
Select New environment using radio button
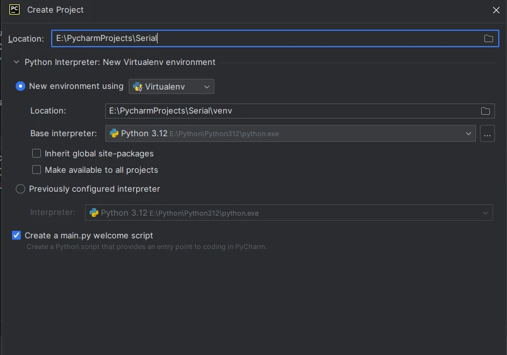[x=20, y=86]
